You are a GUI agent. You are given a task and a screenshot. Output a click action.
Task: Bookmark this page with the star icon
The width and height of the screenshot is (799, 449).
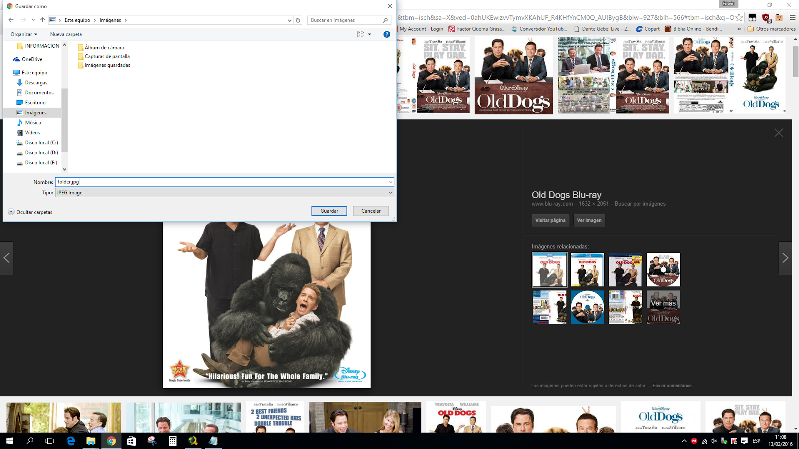point(739,17)
